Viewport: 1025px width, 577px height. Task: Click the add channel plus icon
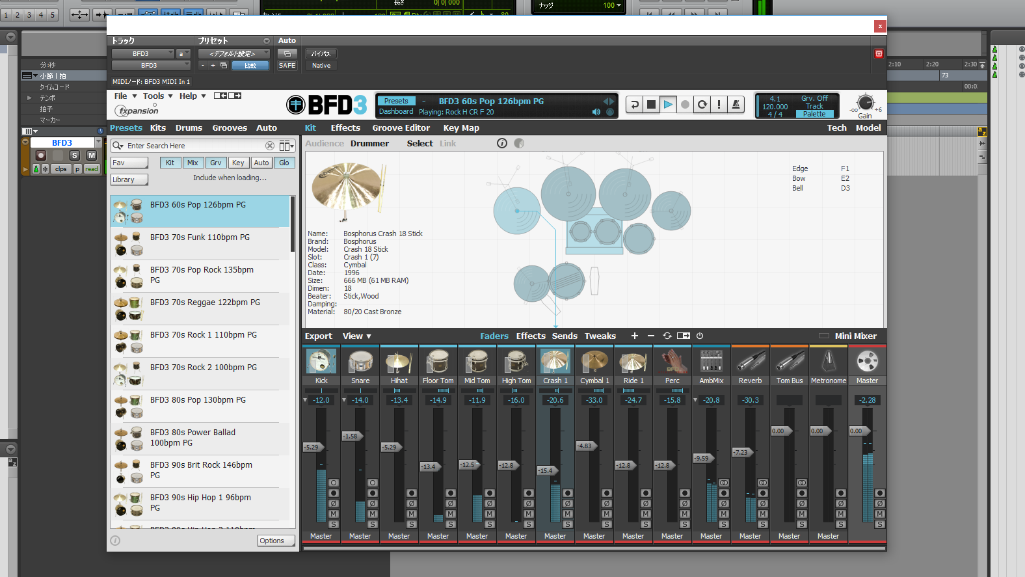pos(635,336)
